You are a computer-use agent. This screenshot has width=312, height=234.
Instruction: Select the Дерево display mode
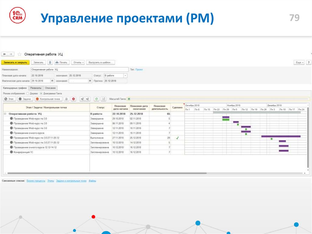(x=28, y=93)
